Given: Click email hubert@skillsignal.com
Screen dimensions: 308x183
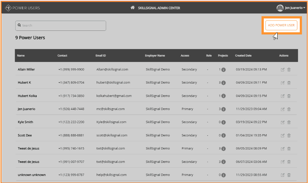Looking at the screenshot, I should [113, 83].
